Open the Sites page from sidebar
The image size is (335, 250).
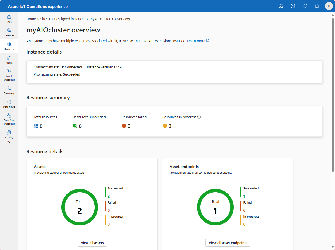(9, 19)
